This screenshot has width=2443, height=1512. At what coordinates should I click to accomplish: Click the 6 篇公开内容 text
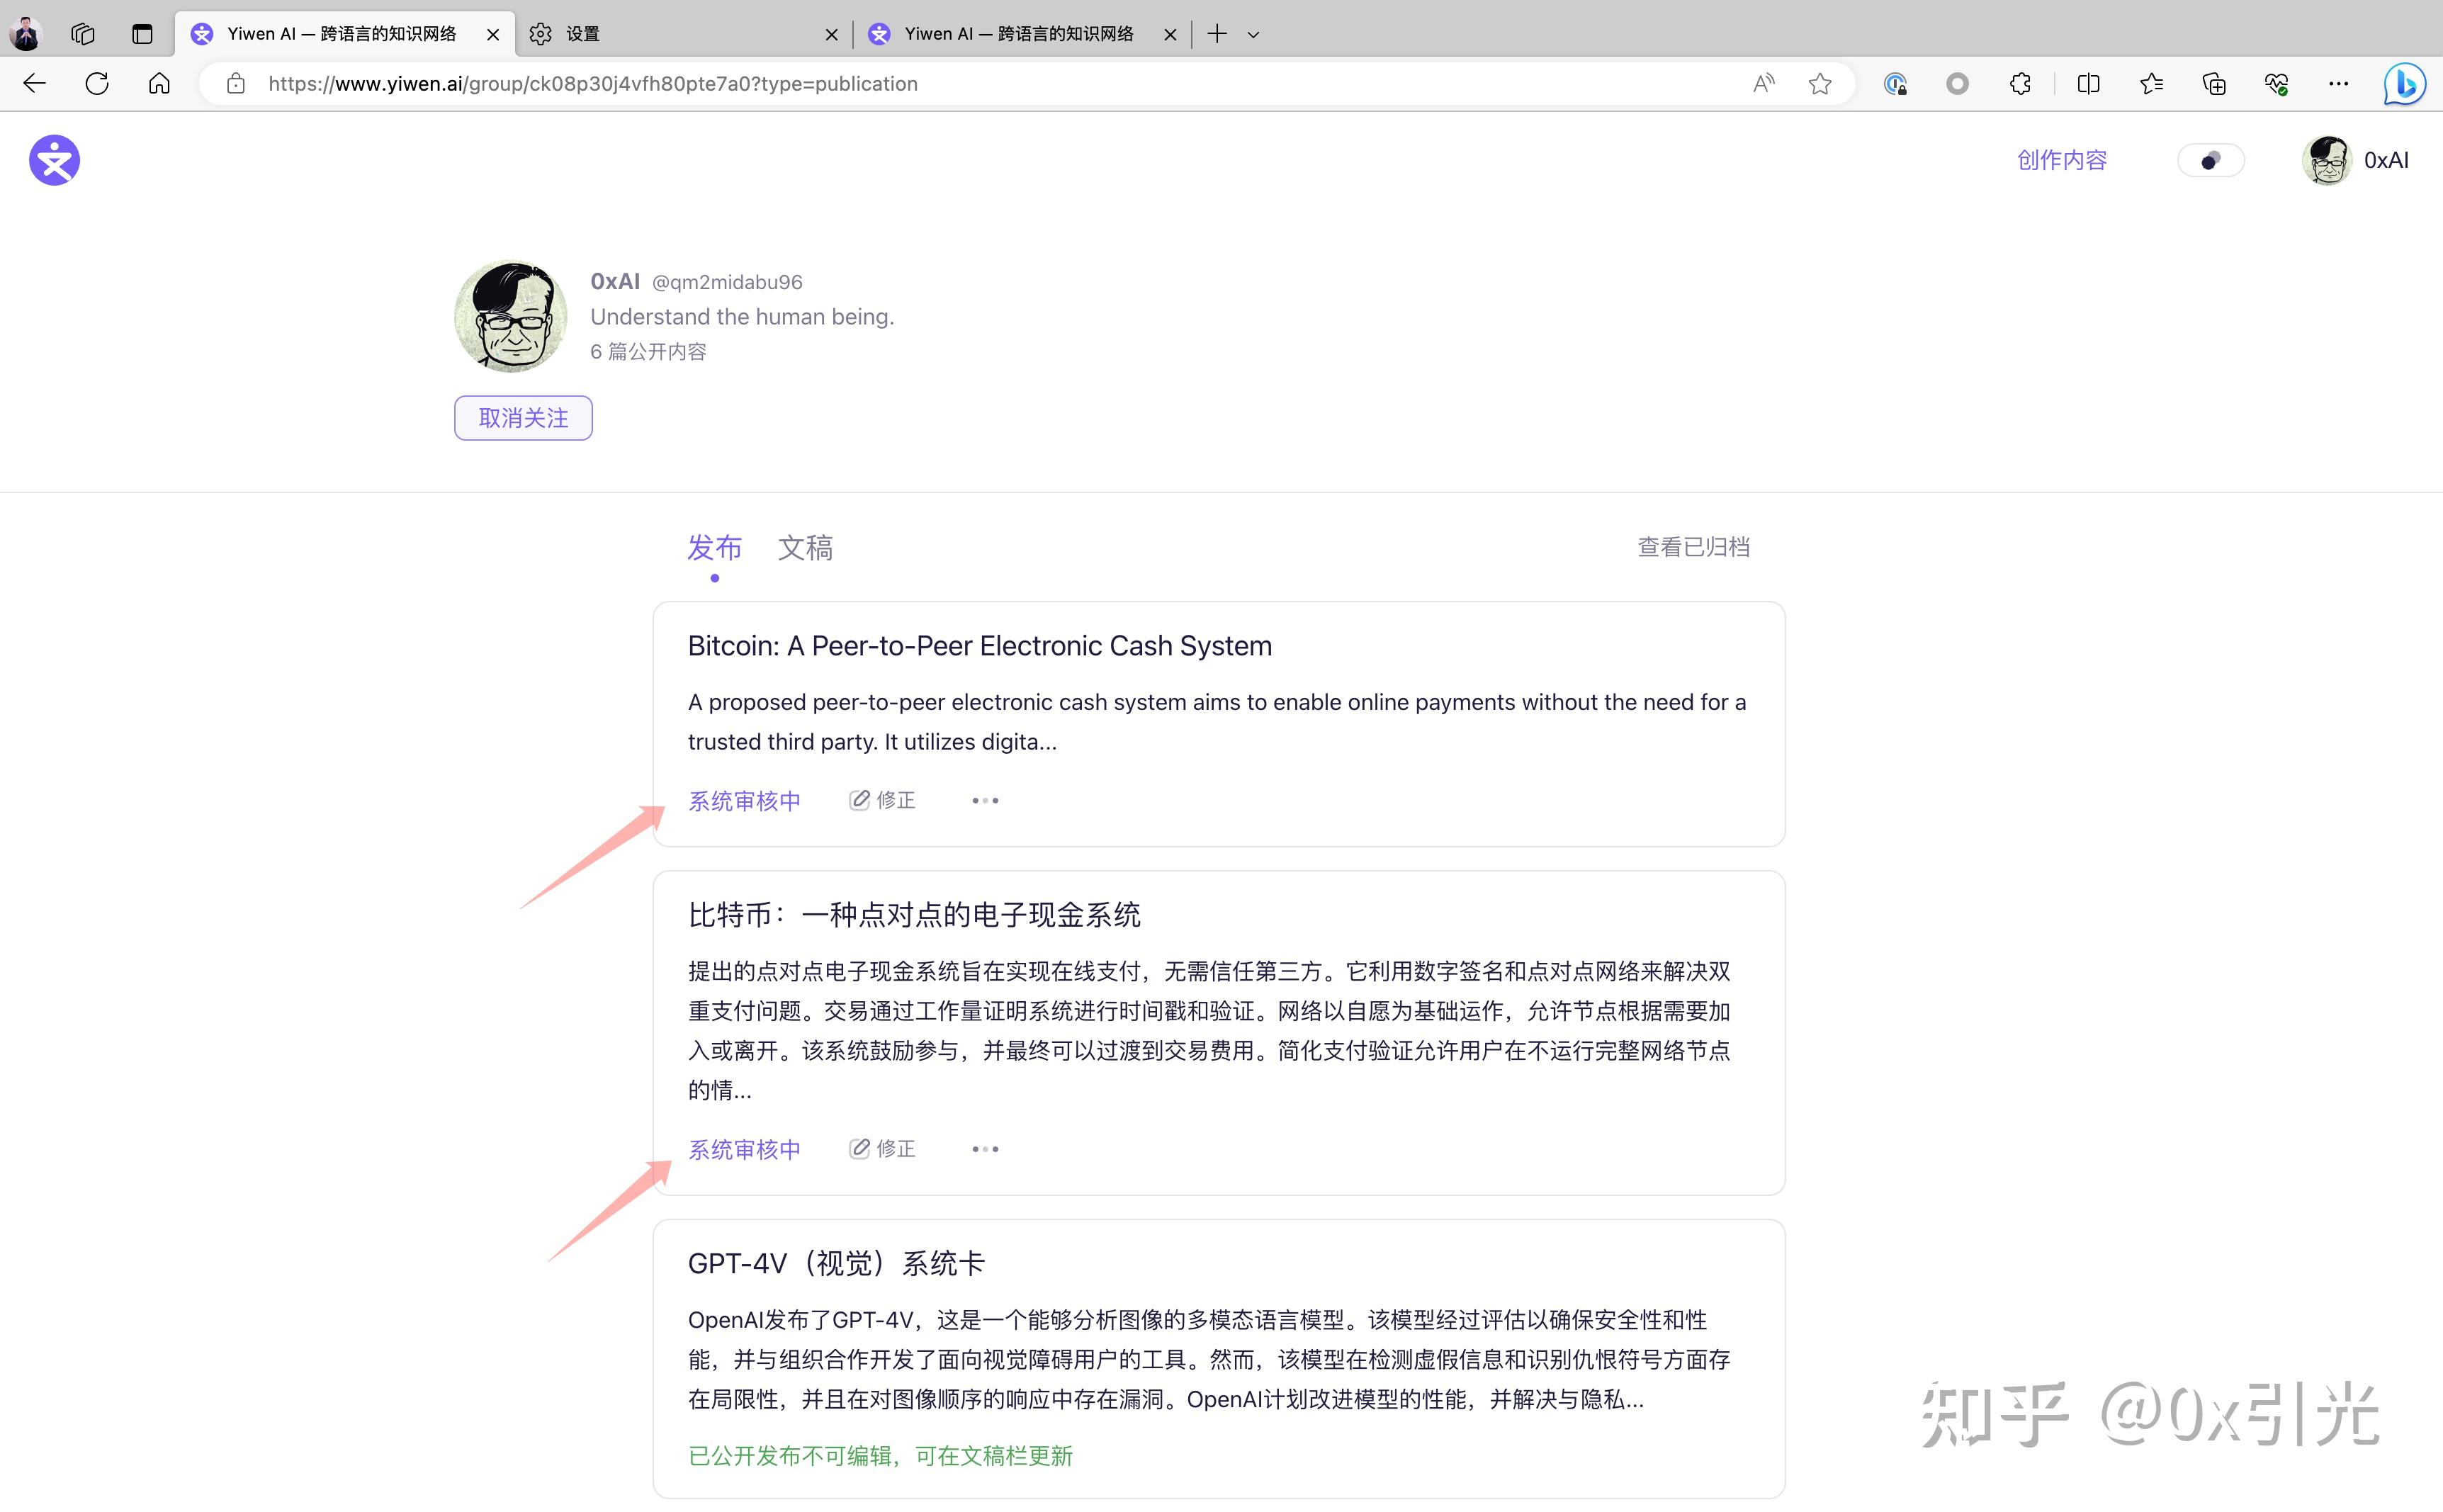point(648,351)
